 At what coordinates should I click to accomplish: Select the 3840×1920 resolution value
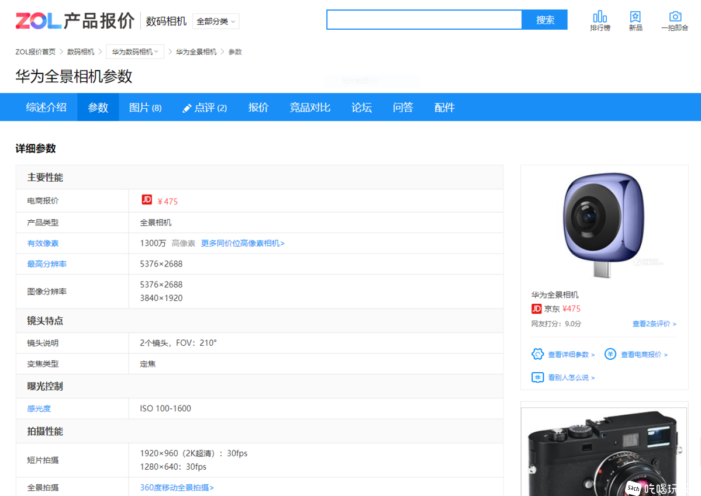pos(161,298)
